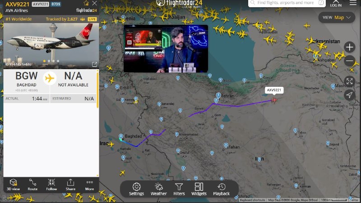Viewport: 361px width, 203px height.
Task: Show the flight Route
Action: click(32, 185)
